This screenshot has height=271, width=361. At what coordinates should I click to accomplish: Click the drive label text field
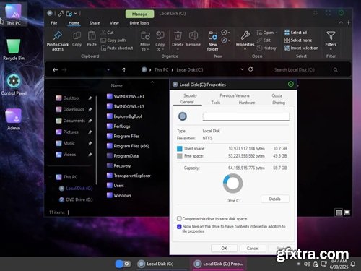pos(245,116)
